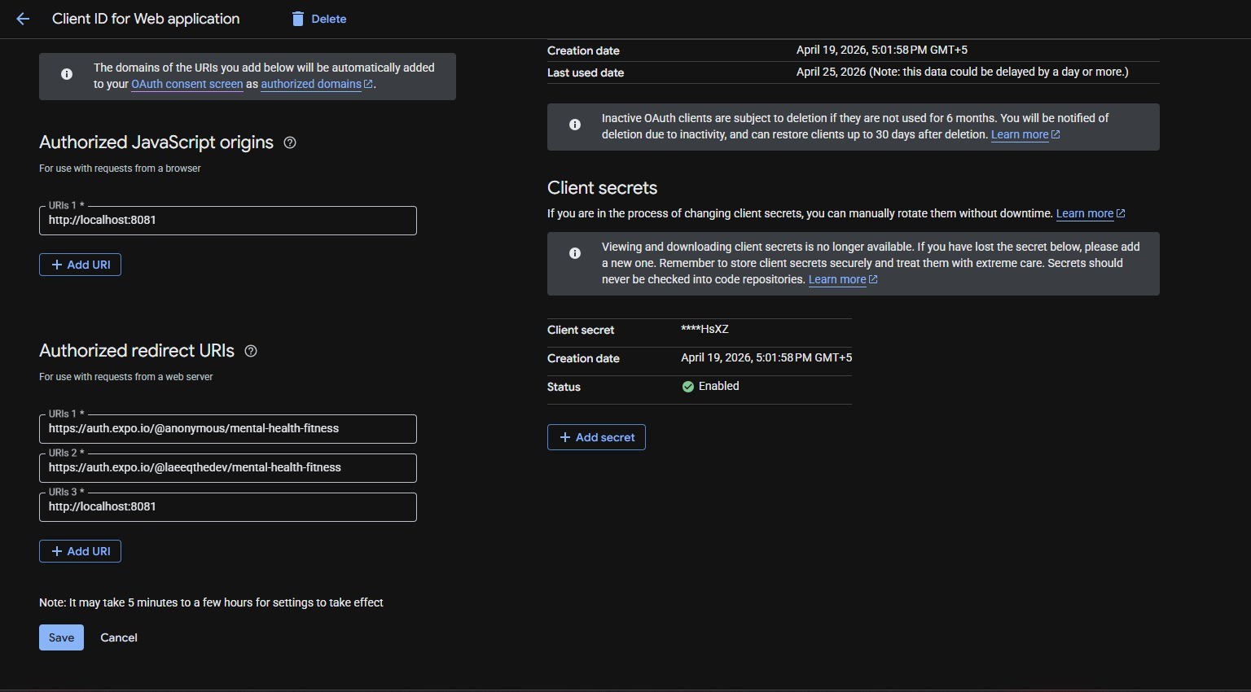Viewport: 1251px width, 692px height.
Task: Save the client ID settings
Action: [x=61, y=637]
